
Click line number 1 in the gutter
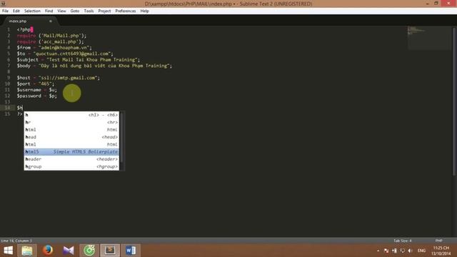tap(9, 29)
